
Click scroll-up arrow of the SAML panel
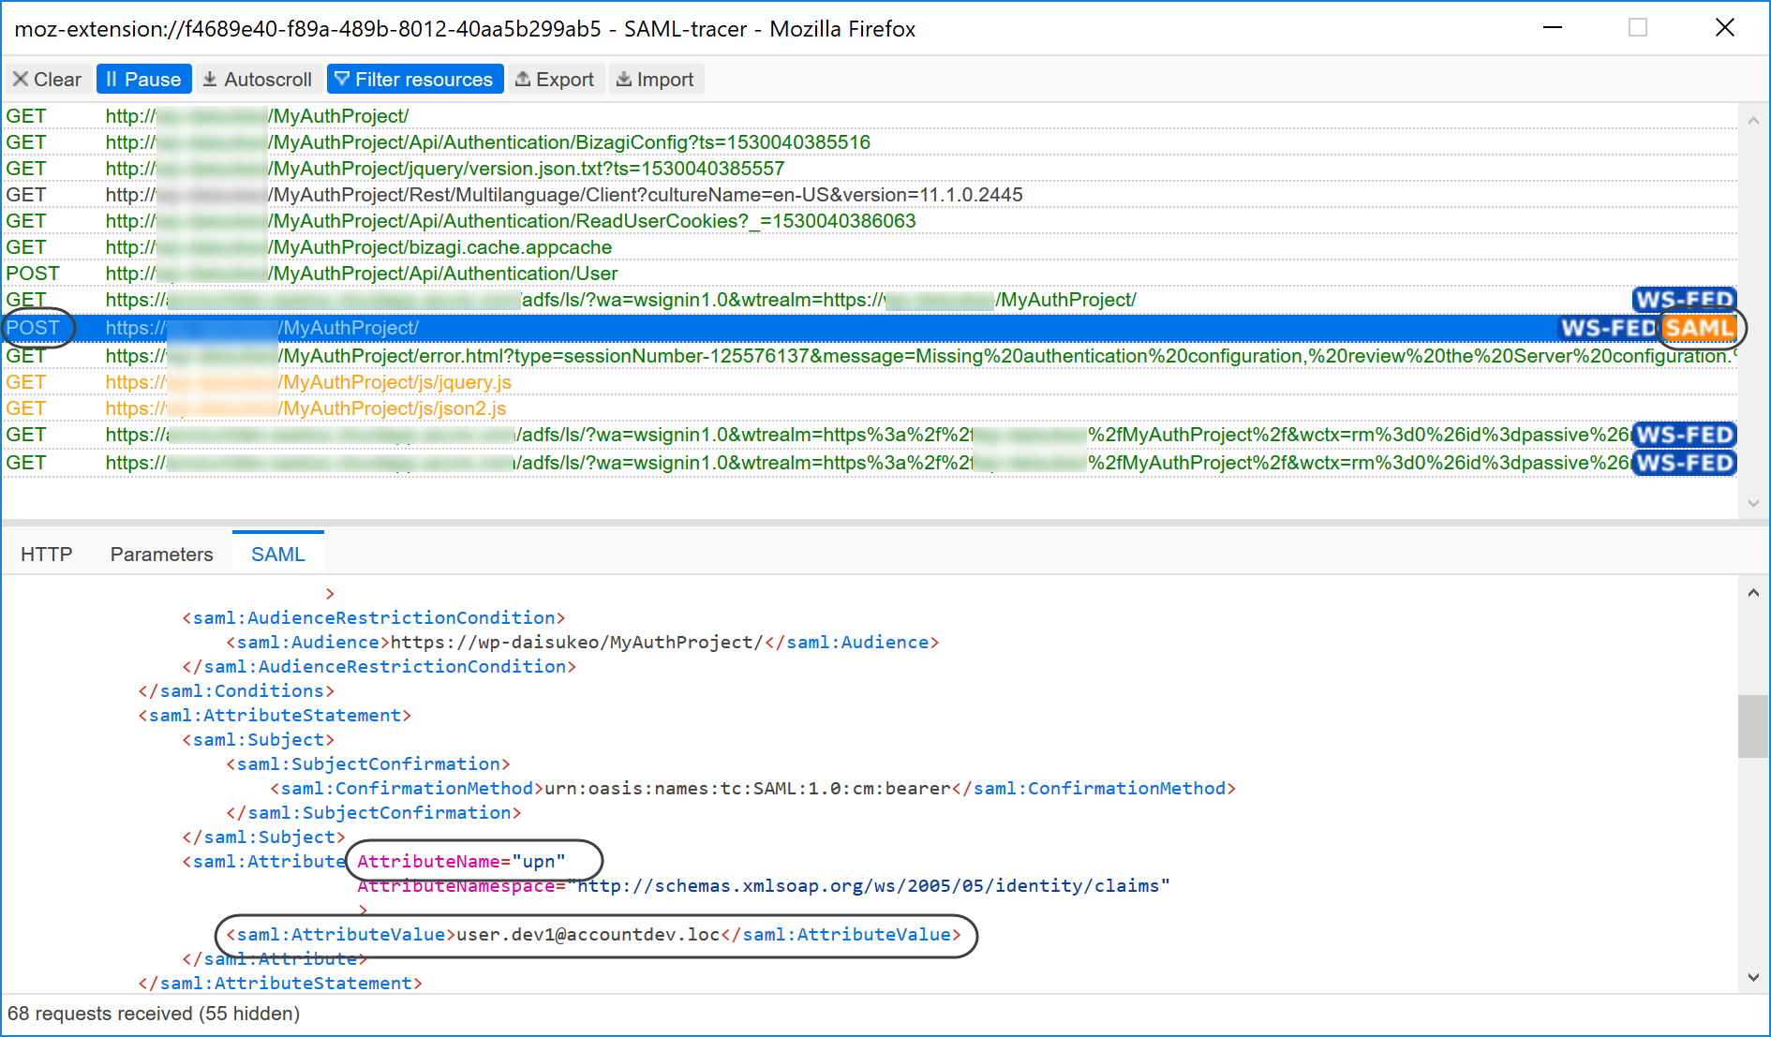(x=1753, y=592)
